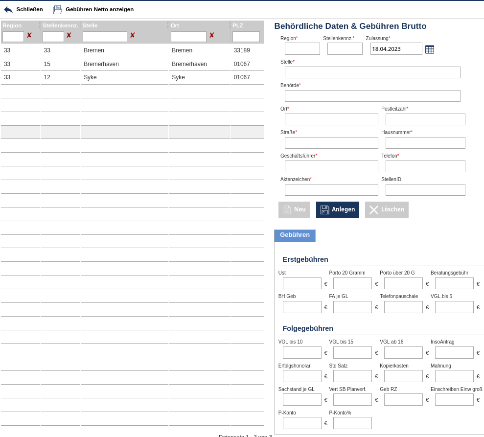Screen dimensions: 484x437
Task: Click the Beratungsgebühr amount field
Action: pos(454,283)
